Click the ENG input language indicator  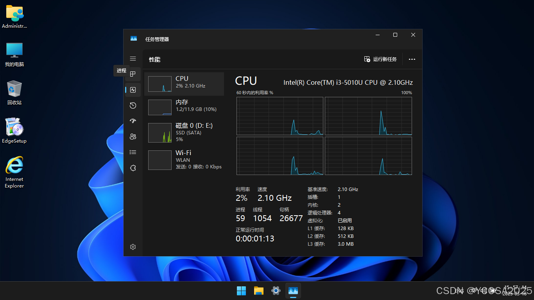[460, 291]
